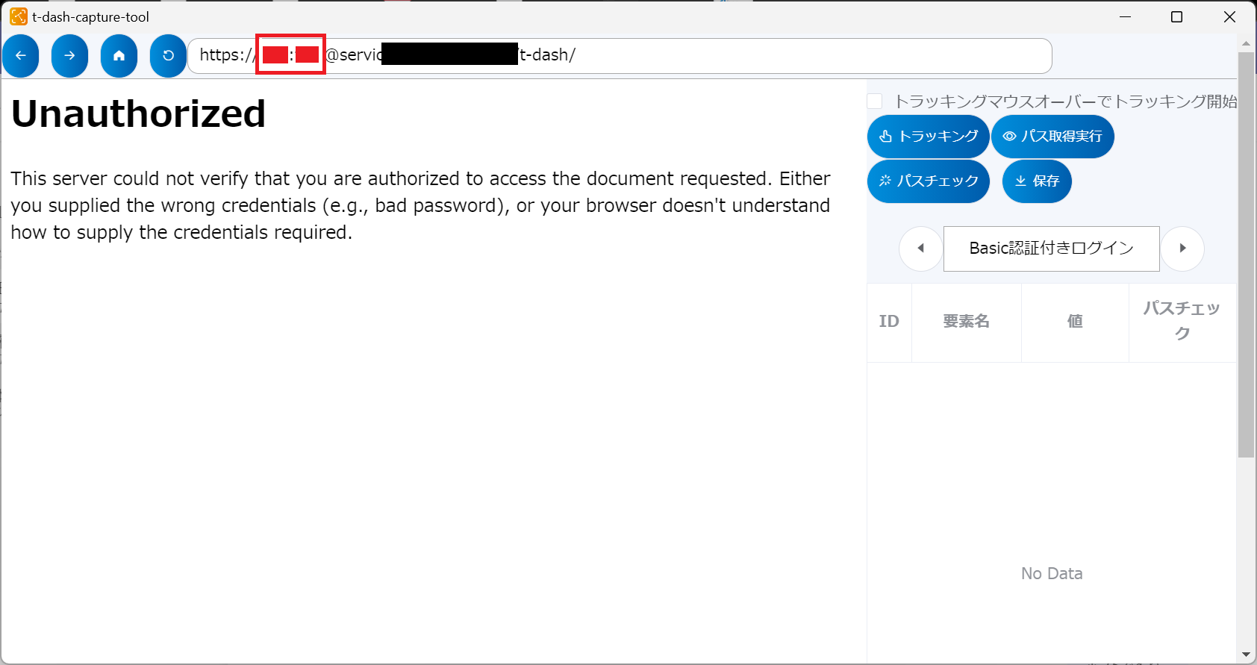
Task: Click the browser back arrow button
Action: coord(21,56)
